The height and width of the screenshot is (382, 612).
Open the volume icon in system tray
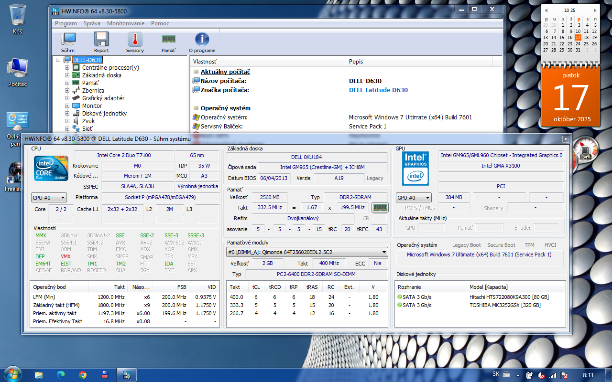pyautogui.click(x=541, y=375)
